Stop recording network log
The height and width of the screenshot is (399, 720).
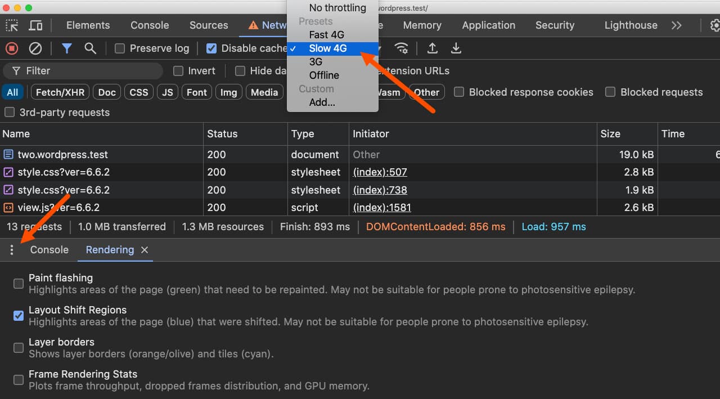pos(12,48)
